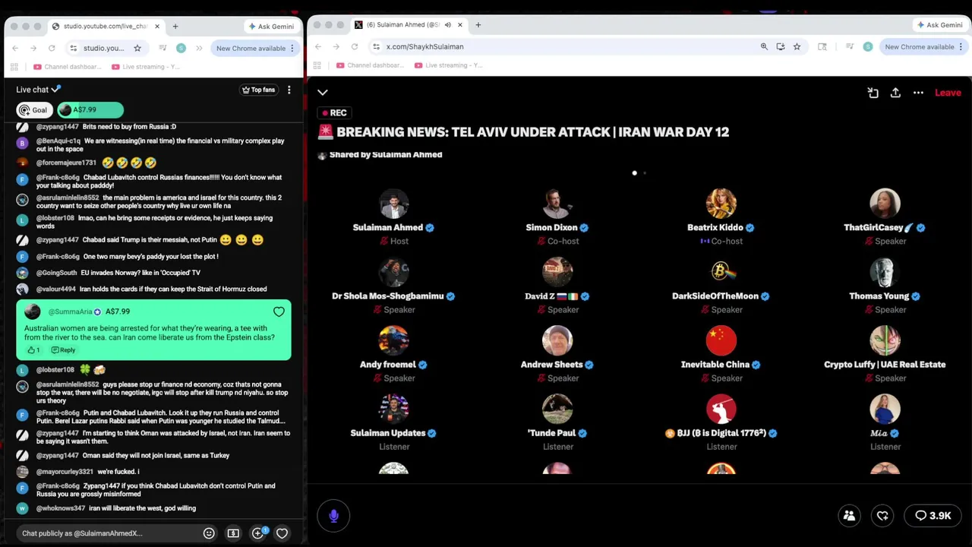Open live chat three-dot options menu
This screenshot has width=972, height=547.
pyautogui.click(x=289, y=90)
